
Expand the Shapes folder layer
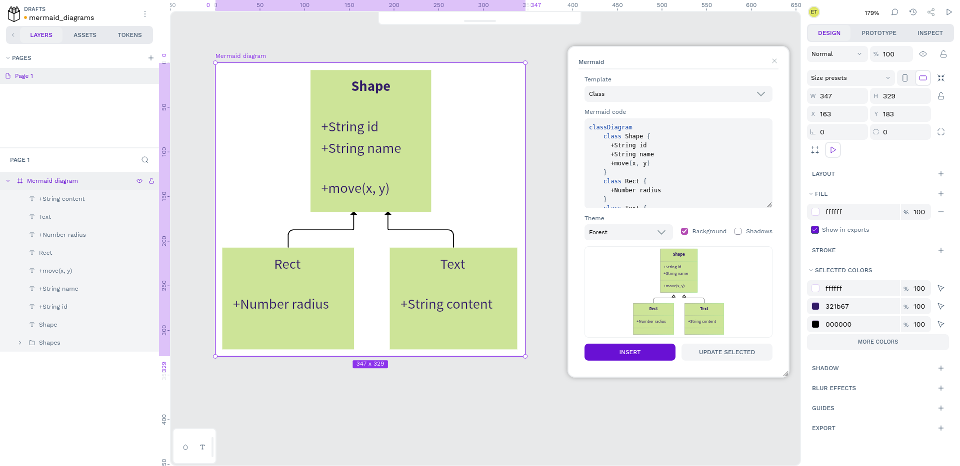click(19, 343)
